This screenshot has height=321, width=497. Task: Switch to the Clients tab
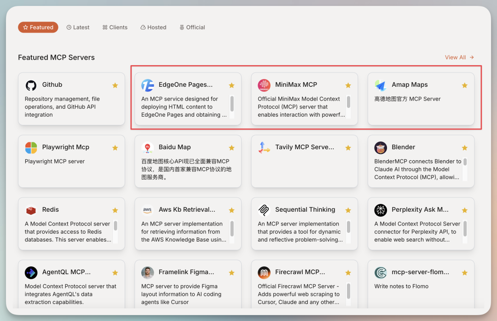point(115,27)
